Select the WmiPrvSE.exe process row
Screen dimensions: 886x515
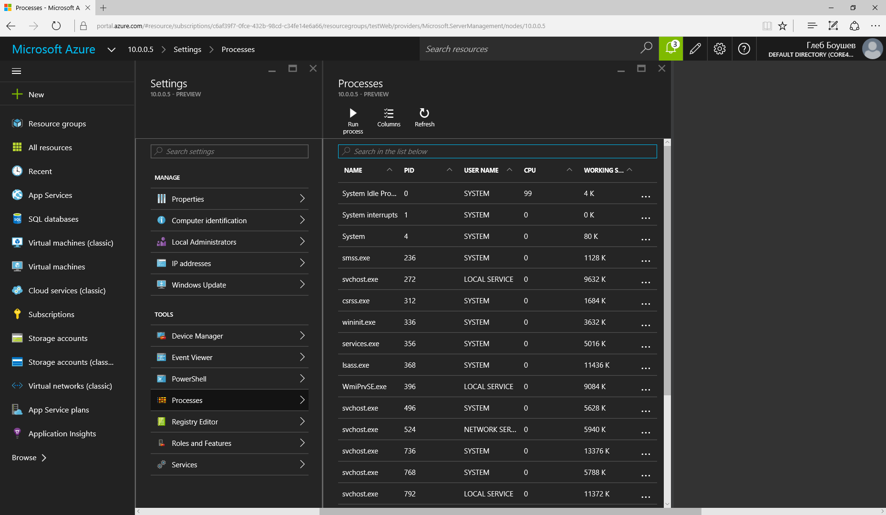[x=497, y=386]
